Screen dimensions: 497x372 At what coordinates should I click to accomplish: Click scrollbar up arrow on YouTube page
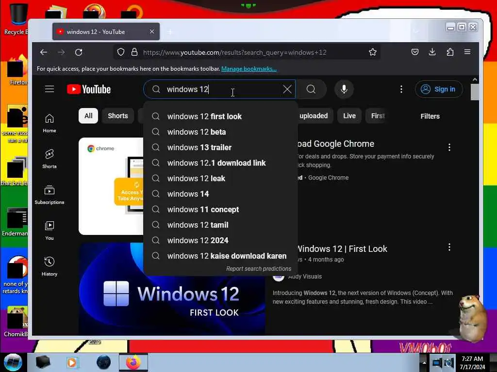[475, 80]
